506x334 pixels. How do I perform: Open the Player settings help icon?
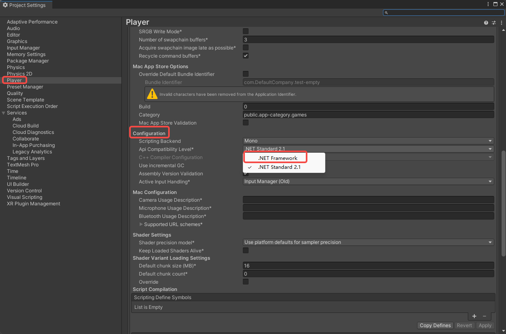(486, 23)
